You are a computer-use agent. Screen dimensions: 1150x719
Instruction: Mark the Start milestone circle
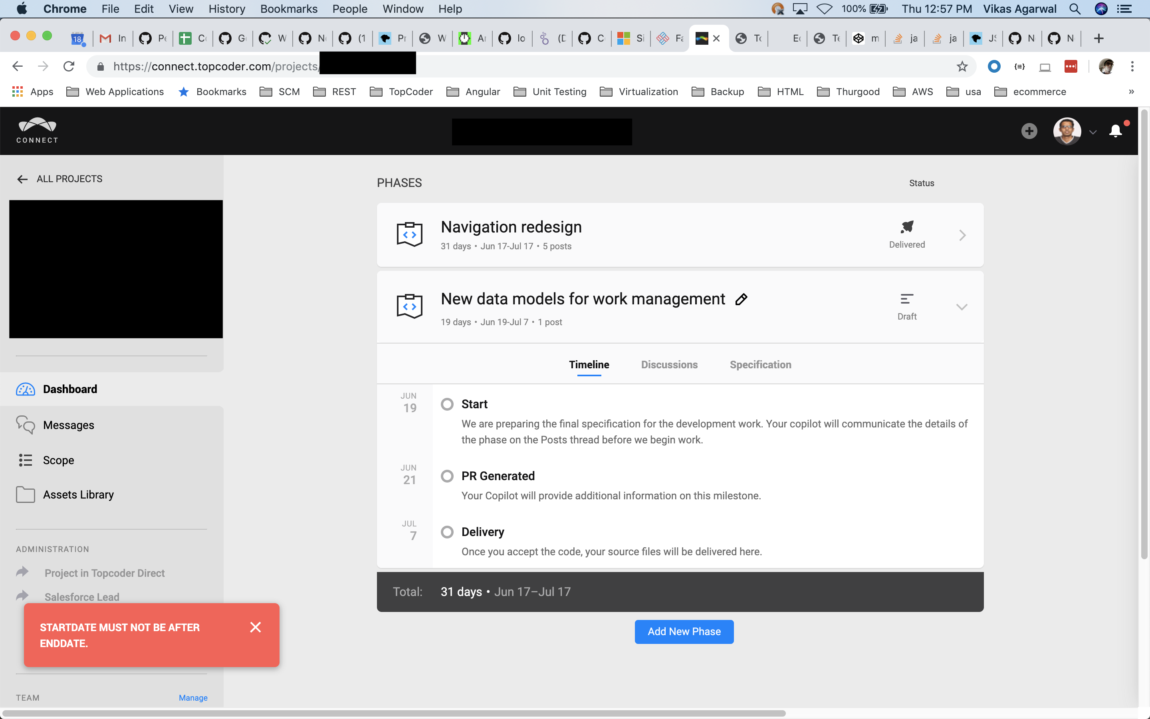tap(447, 404)
